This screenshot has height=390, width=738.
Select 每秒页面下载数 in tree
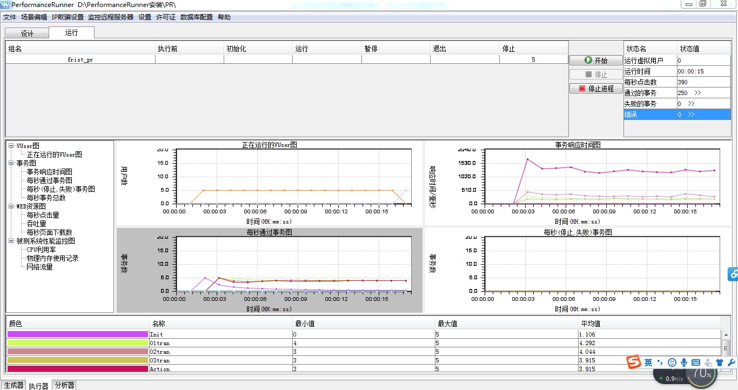point(50,232)
